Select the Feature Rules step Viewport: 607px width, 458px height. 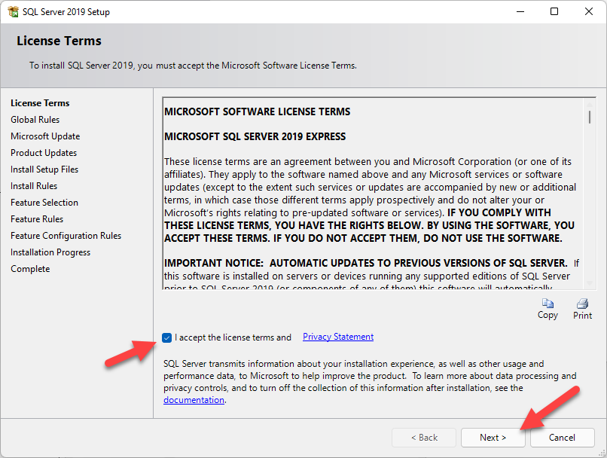37,219
